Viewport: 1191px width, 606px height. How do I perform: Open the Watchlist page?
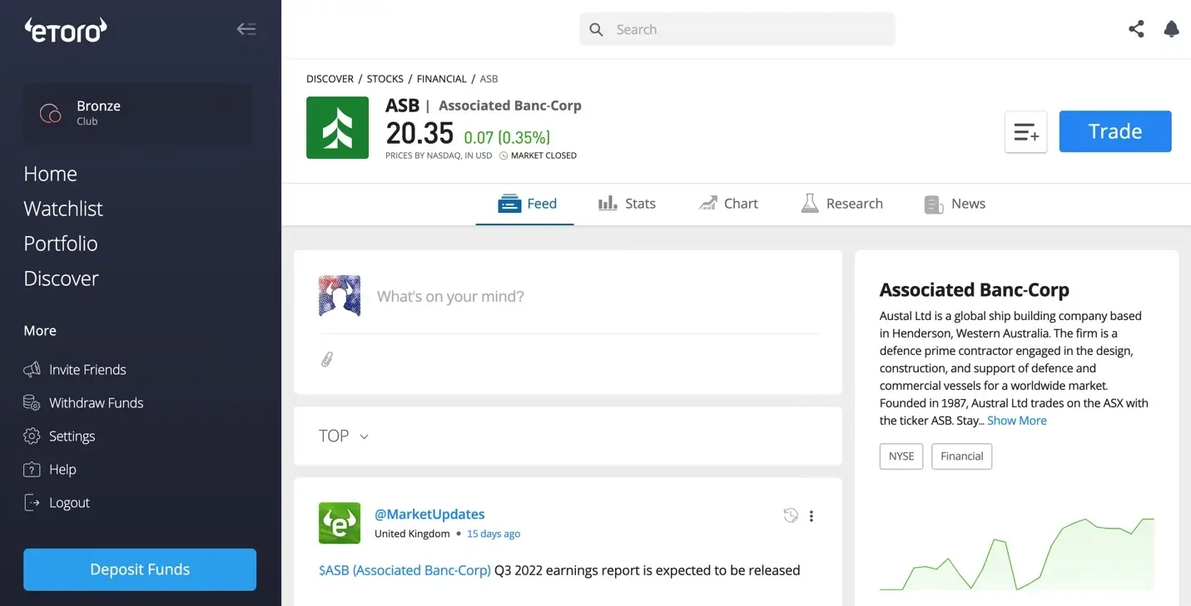(63, 209)
